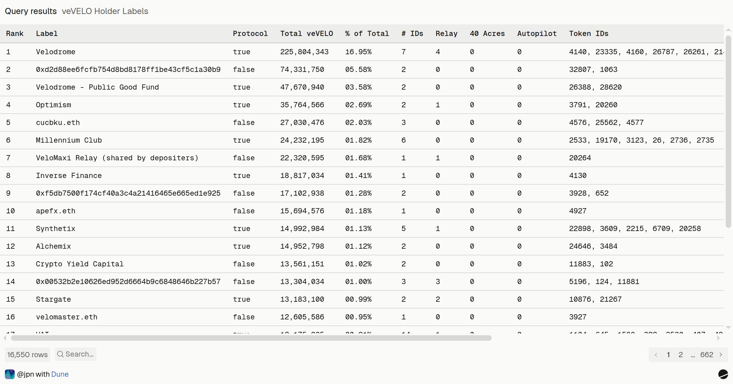Select page 1 in pagination
Screen dimensions: 733x384
(x=669, y=355)
